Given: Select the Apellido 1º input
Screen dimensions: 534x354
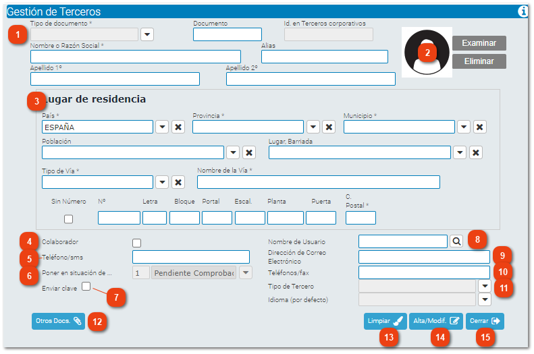Looking at the screenshot, I should [115, 79].
